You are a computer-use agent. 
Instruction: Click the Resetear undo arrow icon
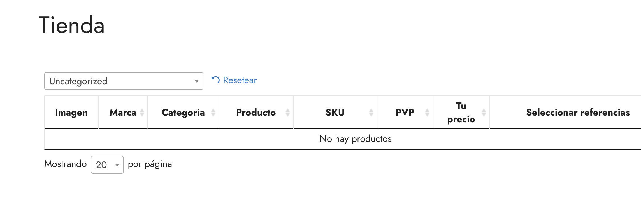(x=215, y=80)
